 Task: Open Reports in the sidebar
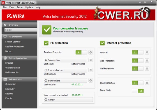(x=9, y=94)
